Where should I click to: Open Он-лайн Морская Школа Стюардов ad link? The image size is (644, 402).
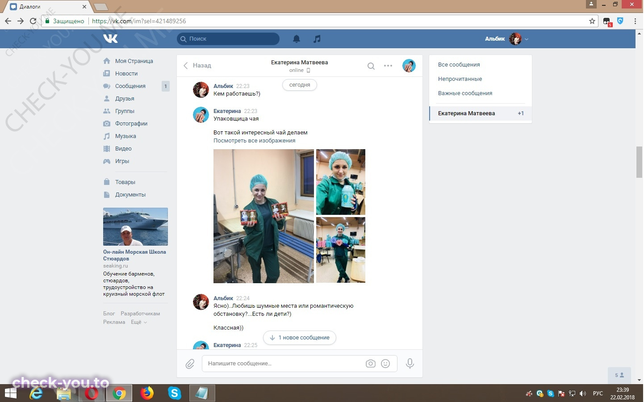134,255
